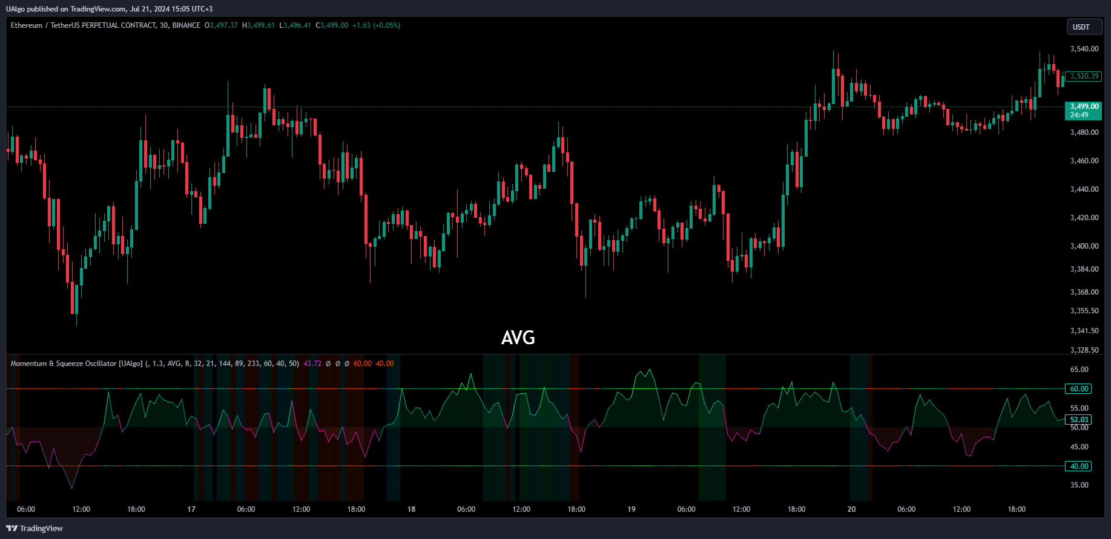1111x539 pixels.
Task: Click the 3,341.50 price axis label
Action: tap(1084, 331)
